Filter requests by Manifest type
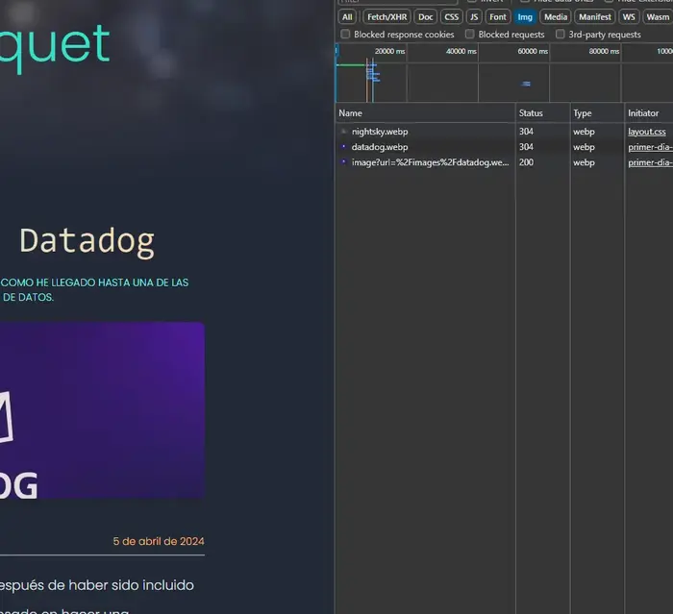The height and width of the screenshot is (614, 673). 594,16
